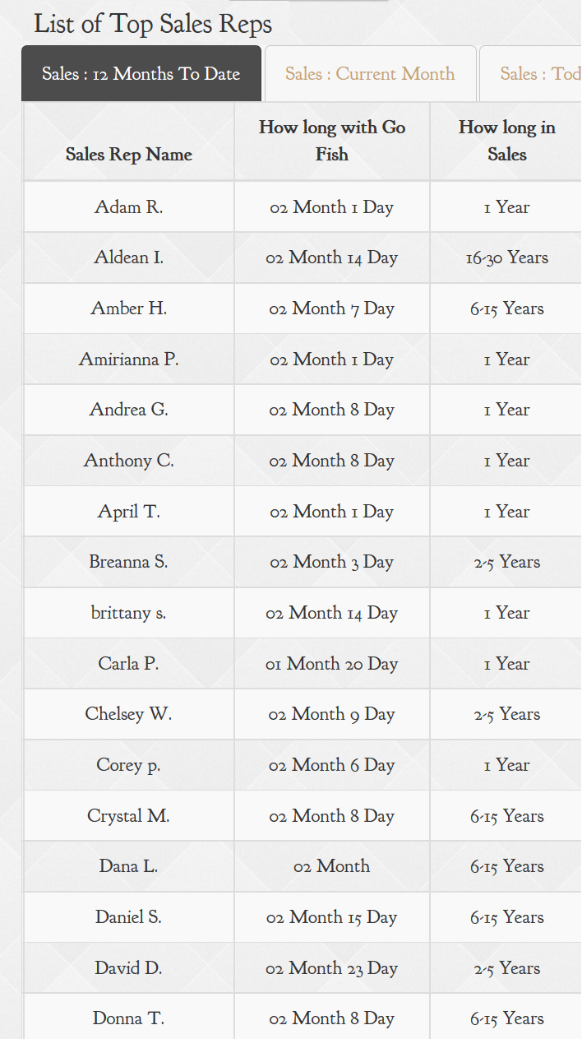This screenshot has width=582, height=1039.
Task: Select the Adam R. name cell
Action: 129,207
